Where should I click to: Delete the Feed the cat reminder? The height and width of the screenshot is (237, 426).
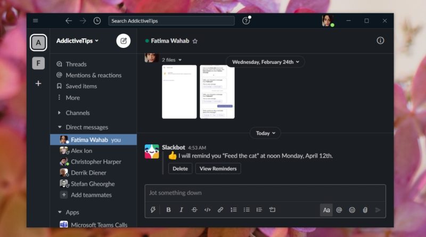click(x=180, y=168)
